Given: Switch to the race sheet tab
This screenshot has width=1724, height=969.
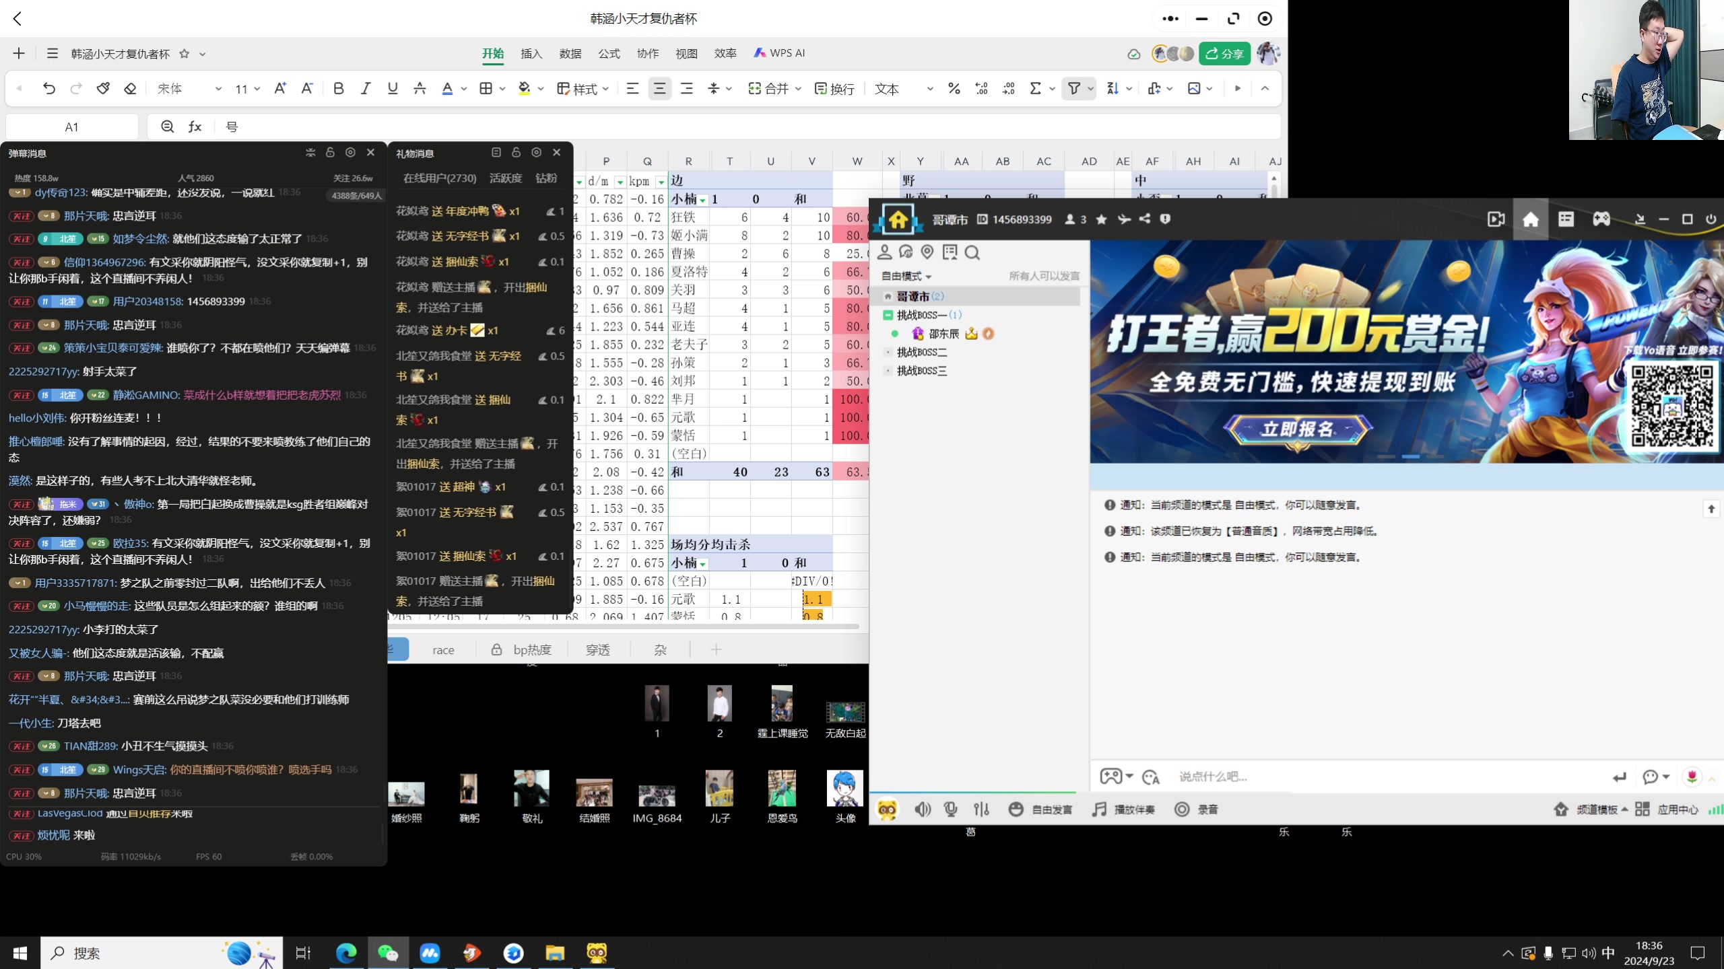Looking at the screenshot, I should (443, 650).
